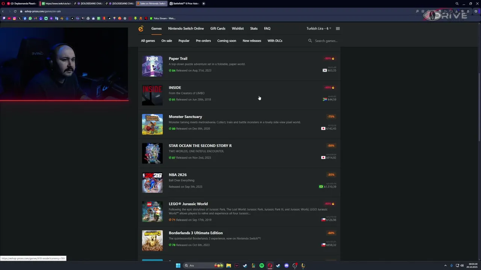This screenshot has width=481, height=270.
Task: Select the With DLCs filter
Action: (x=275, y=40)
